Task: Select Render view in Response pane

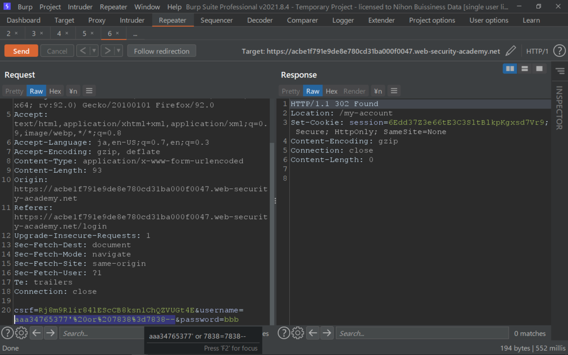Action: (x=355, y=91)
